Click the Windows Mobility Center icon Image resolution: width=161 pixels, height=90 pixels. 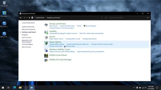pyautogui.click(x=46, y=50)
